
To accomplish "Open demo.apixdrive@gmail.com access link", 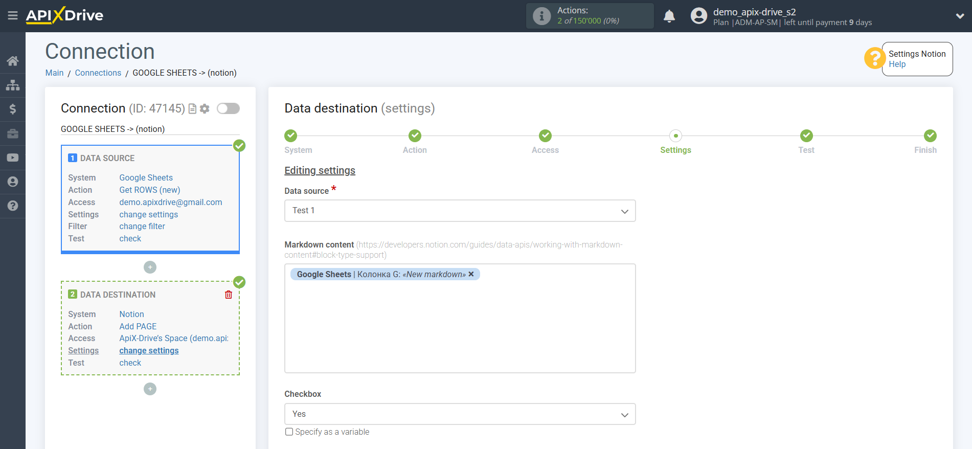I will (171, 202).
